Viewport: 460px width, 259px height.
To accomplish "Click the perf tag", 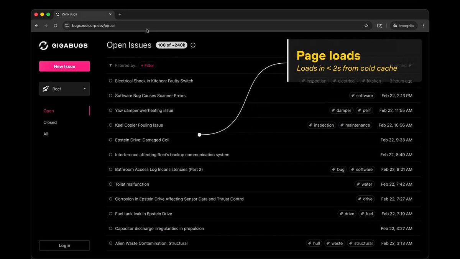I will pyautogui.click(x=365, y=111).
